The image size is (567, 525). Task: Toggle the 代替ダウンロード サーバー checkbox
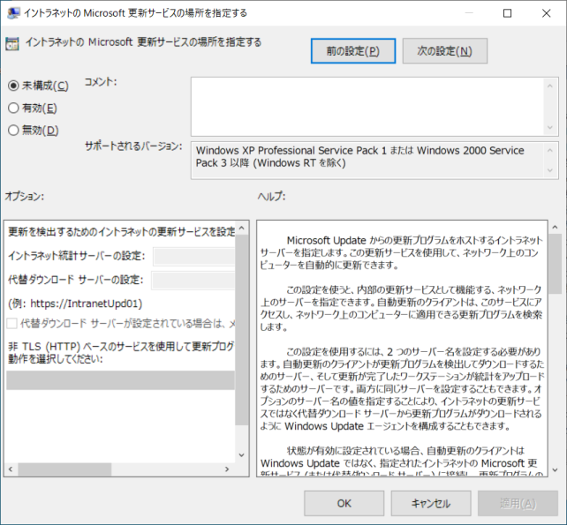click(x=12, y=323)
